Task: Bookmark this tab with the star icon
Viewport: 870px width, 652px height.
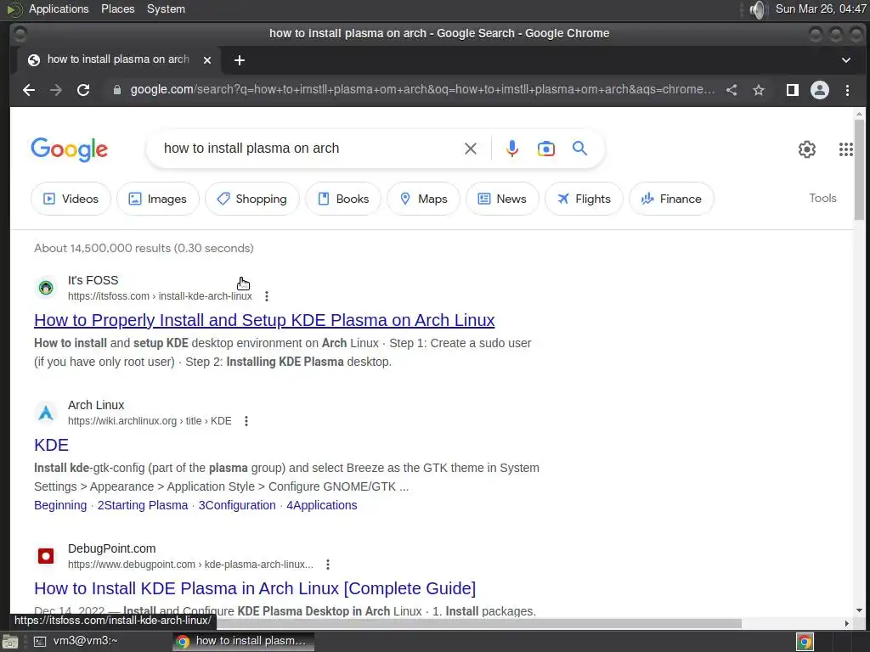Action: [759, 90]
